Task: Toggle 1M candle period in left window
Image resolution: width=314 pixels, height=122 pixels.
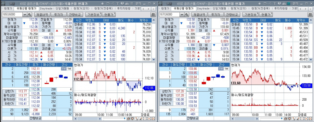Action: tap(69, 69)
